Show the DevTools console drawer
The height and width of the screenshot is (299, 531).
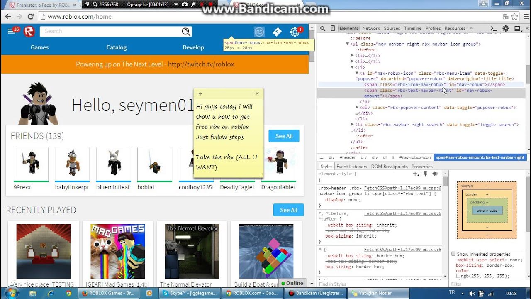[494, 28]
